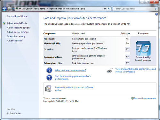Image resolution: width=160 pixels, height=120 pixels.
Task: Click the Component column header
Action: (50, 33)
